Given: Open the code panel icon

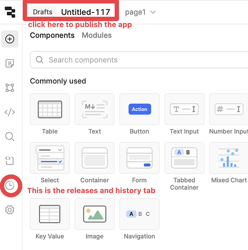Looking at the screenshot, I should tap(9, 112).
